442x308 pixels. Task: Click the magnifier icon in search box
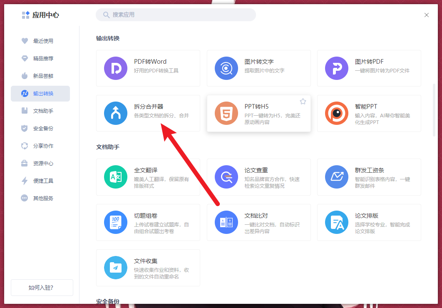point(106,15)
